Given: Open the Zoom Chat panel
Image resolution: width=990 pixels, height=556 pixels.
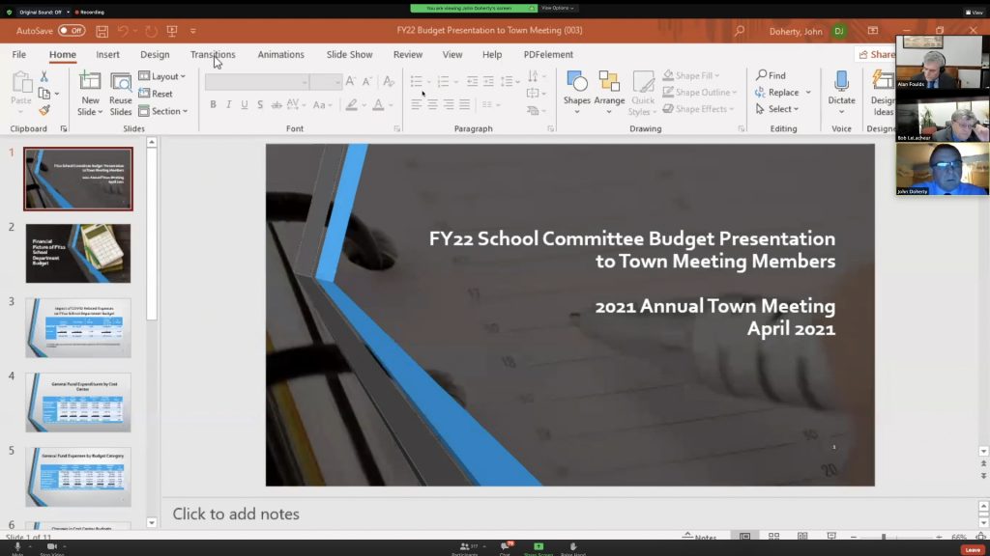Looking at the screenshot, I should point(506,548).
